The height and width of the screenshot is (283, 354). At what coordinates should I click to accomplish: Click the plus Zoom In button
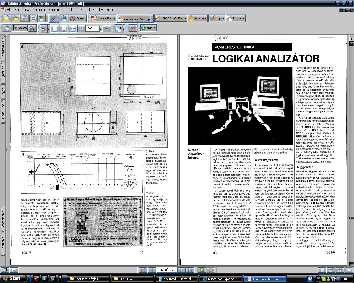point(107,28)
